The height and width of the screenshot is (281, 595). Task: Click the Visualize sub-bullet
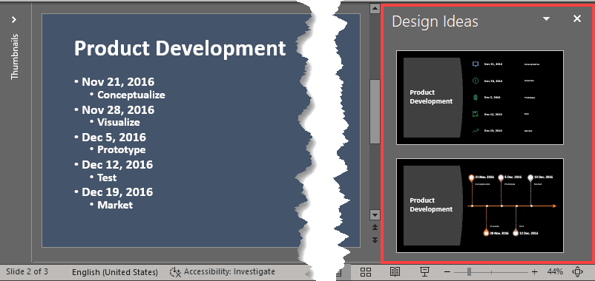tap(119, 122)
